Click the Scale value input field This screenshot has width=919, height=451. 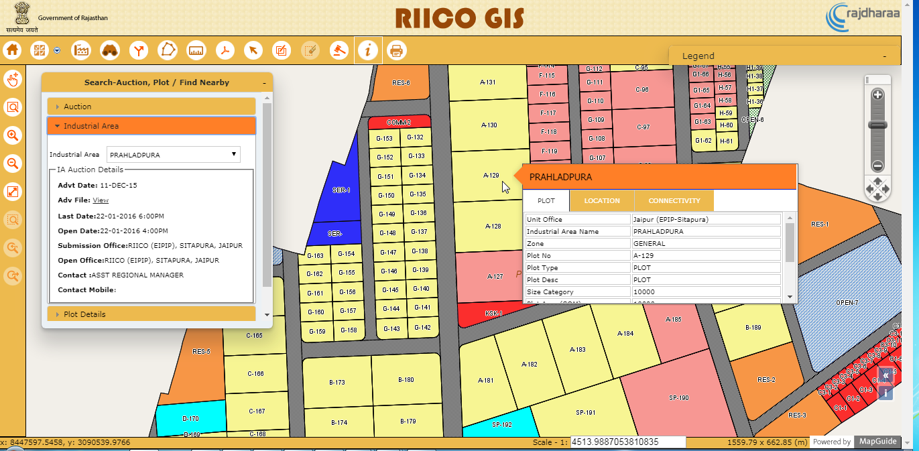coord(627,442)
